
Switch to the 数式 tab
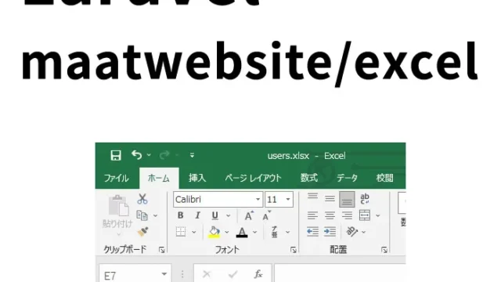309,178
